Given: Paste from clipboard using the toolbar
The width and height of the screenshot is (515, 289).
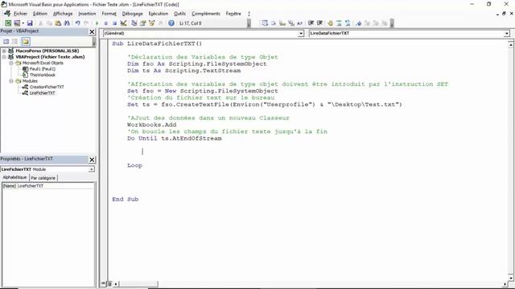Looking at the screenshot, I should [58, 23].
